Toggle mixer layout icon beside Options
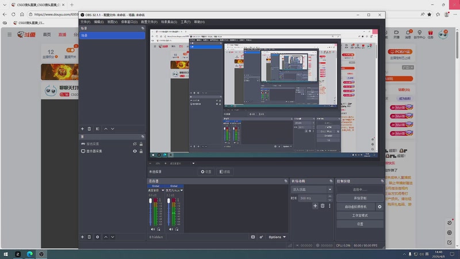Image resolution: width=460 pixels, height=259 pixels. (253, 237)
